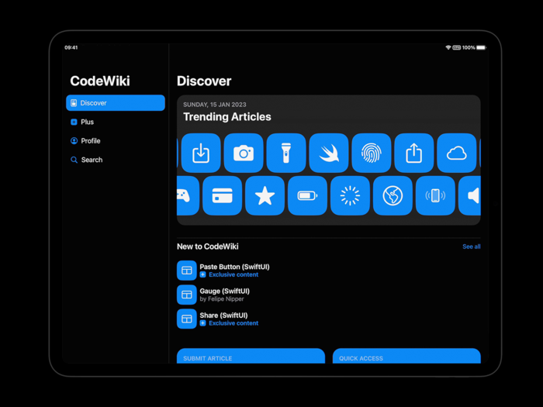The image size is (543, 407).
Task: Open the globe article tile
Action: click(x=393, y=195)
